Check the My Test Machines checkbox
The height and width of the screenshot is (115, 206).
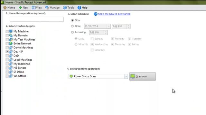[x=7, y=40]
